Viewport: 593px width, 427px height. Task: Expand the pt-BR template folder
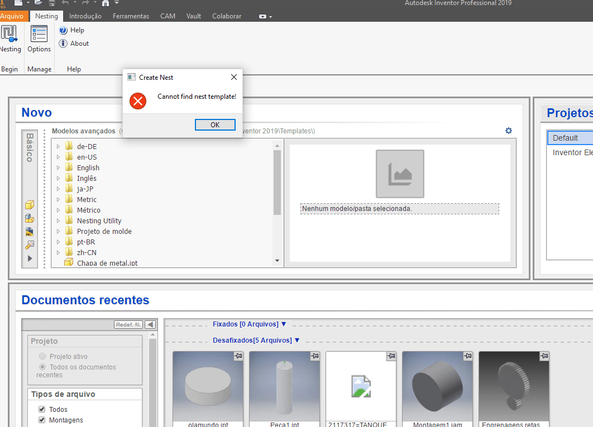(58, 242)
